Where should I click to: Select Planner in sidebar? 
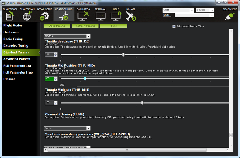(9, 79)
